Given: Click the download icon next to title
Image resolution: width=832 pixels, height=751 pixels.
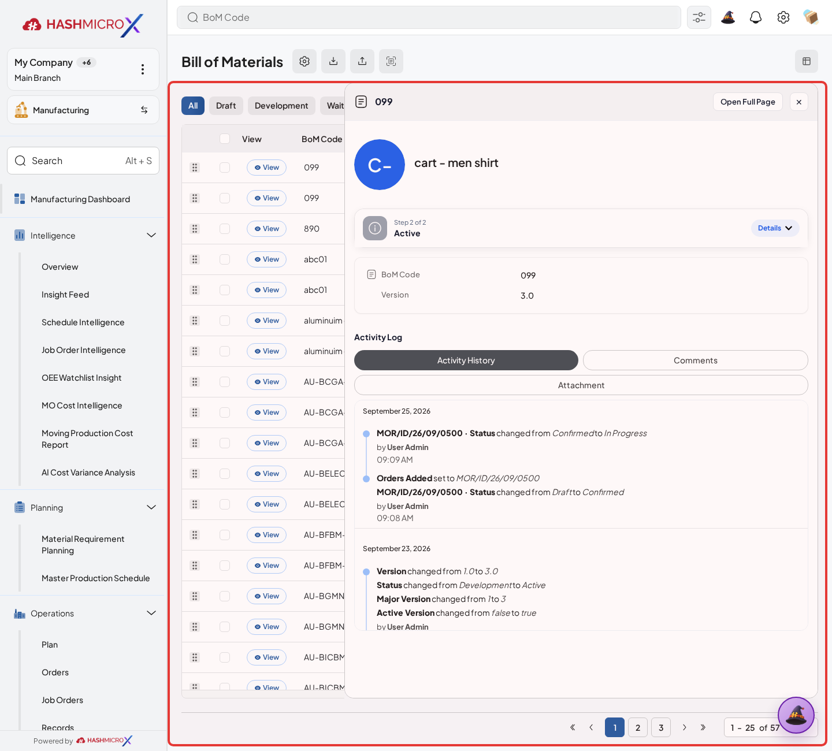Looking at the screenshot, I should [x=333, y=61].
